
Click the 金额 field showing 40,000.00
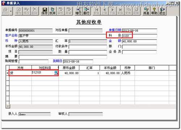[x=139, y=41]
